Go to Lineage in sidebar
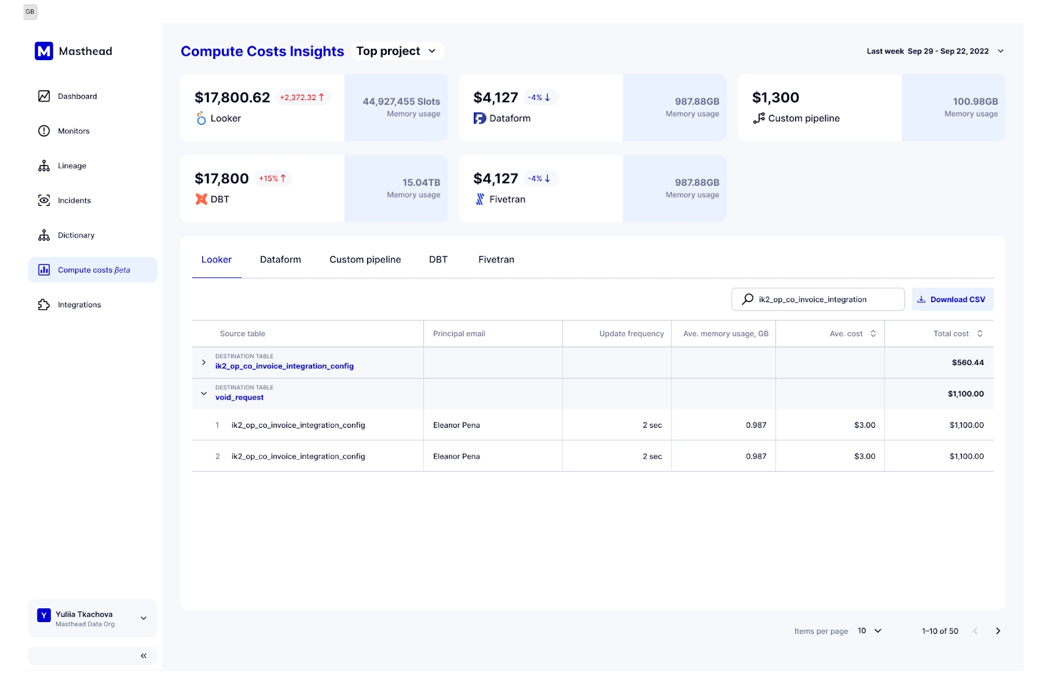 [x=44, y=166]
